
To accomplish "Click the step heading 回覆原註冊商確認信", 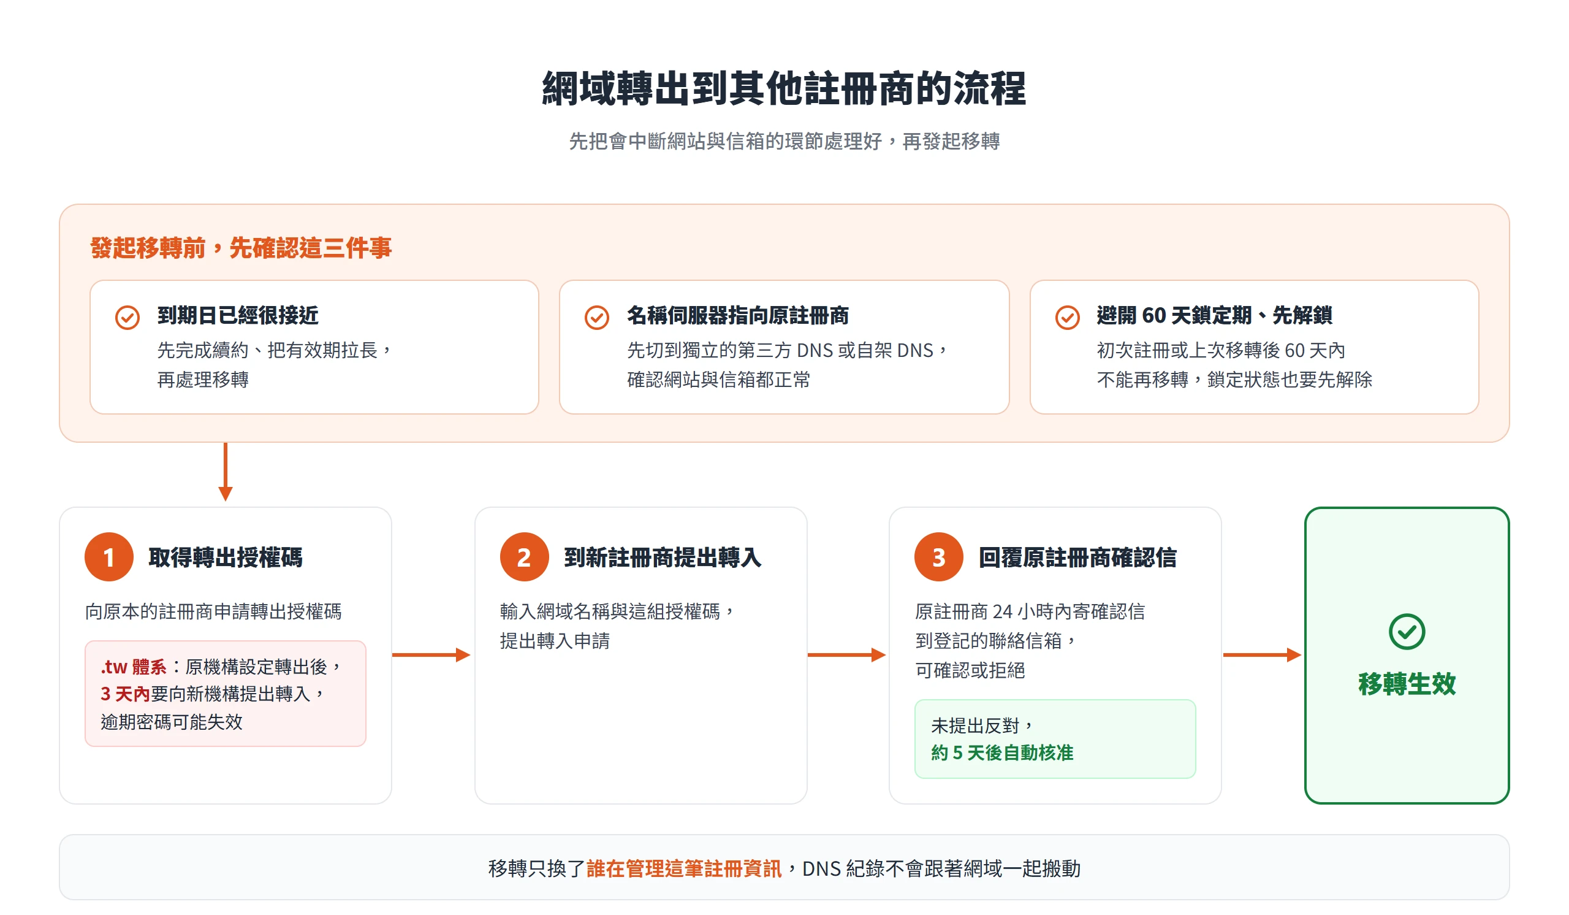I will point(1077,557).
